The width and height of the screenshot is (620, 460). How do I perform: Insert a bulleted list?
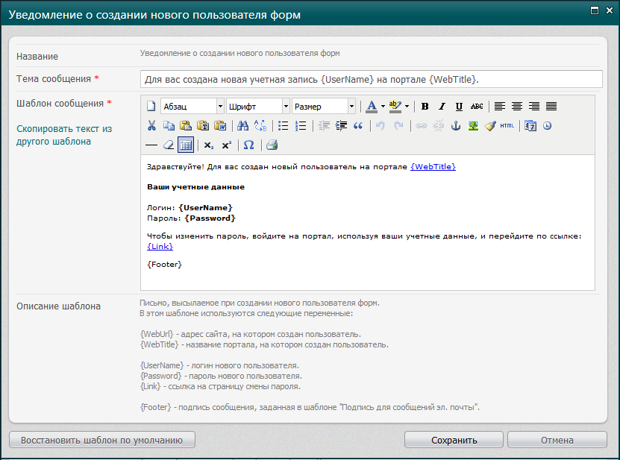pyautogui.click(x=283, y=126)
